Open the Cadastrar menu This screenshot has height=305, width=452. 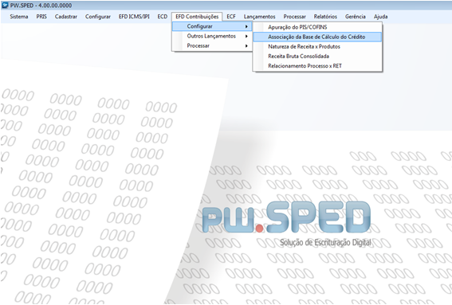pyautogui.click(x=66, y=17)
